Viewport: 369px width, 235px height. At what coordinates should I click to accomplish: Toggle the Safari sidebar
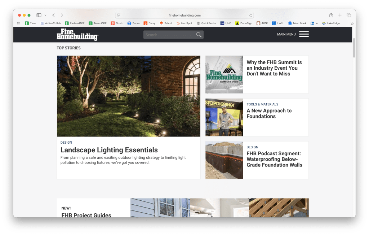coord(39,15)
